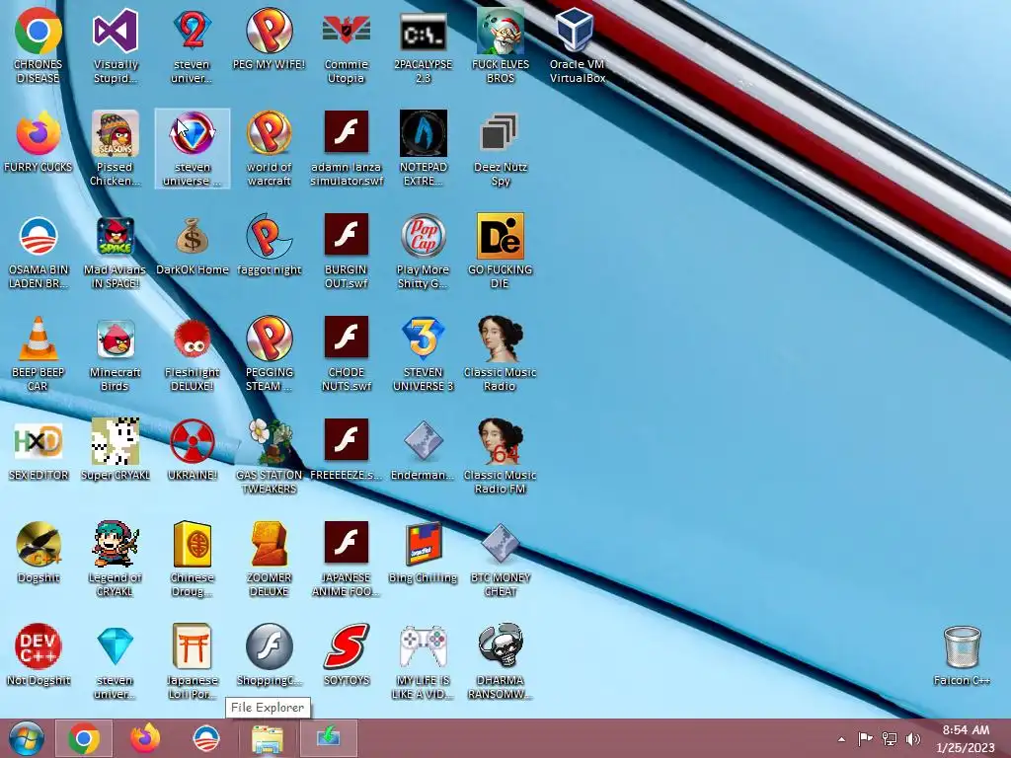Click the PopCap Play More icon
The image size is (1011, 758).
click(423, 252)
